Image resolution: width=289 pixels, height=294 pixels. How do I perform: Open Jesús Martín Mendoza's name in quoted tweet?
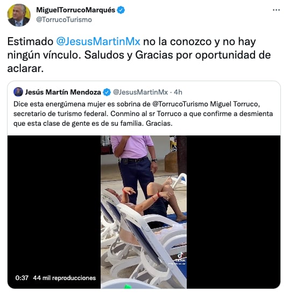tap(63, 92)
